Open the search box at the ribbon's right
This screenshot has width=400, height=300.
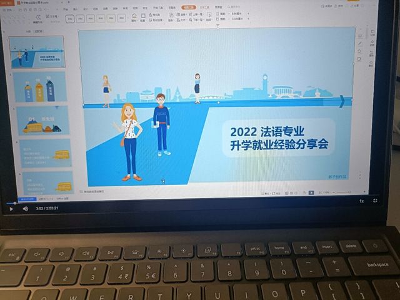point(233,7)
